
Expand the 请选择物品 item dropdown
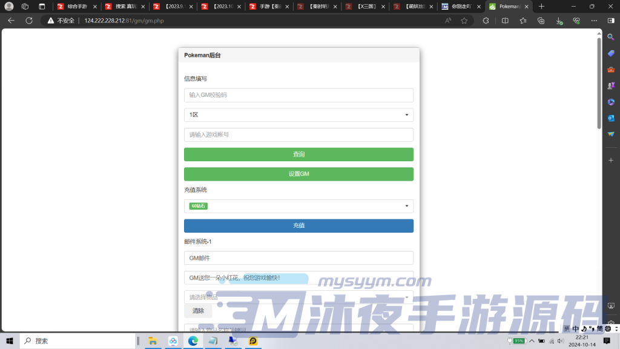[298, 297]
